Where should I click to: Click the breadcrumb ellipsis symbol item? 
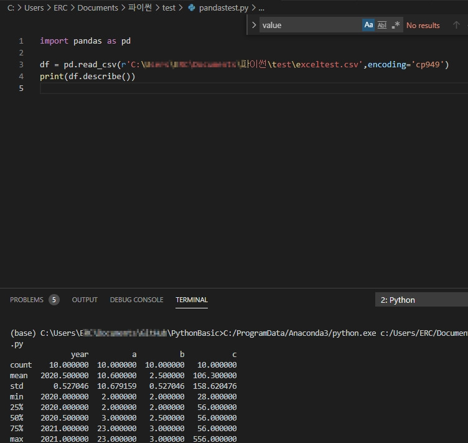coord(261,8)
